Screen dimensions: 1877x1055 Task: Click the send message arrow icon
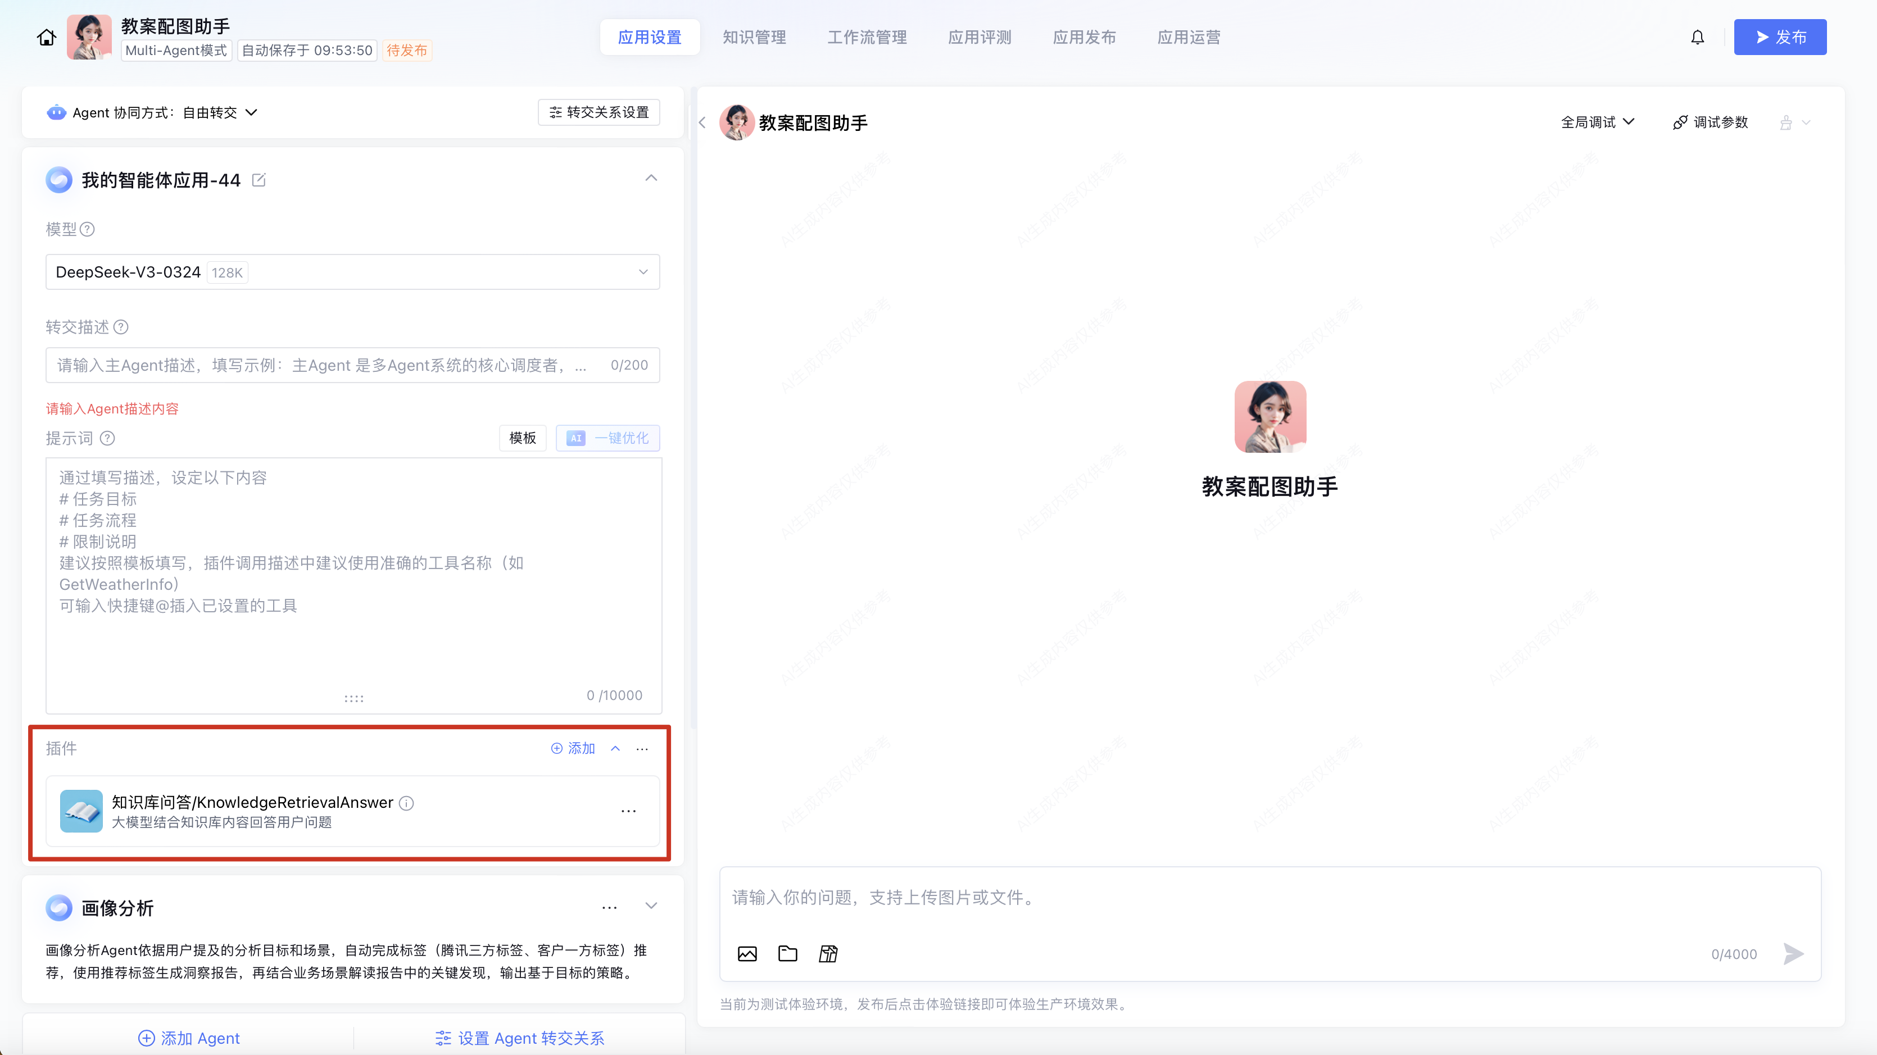point(1793,954)
